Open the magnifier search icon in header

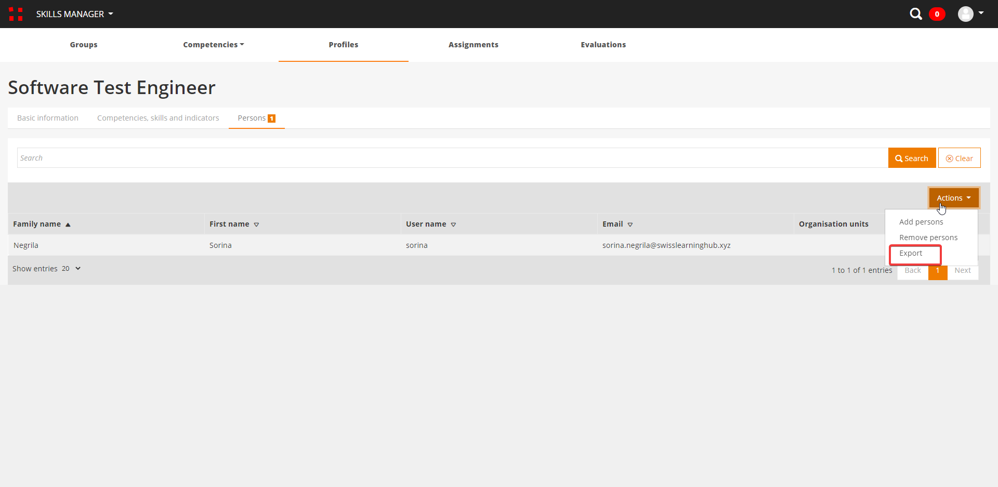pyautogui.click(x=915, y=14)
